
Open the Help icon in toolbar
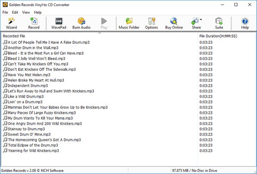coord(245,23)
